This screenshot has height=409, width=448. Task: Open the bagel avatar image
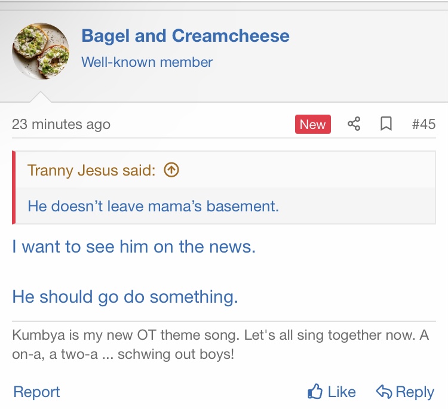pos(41,51)
